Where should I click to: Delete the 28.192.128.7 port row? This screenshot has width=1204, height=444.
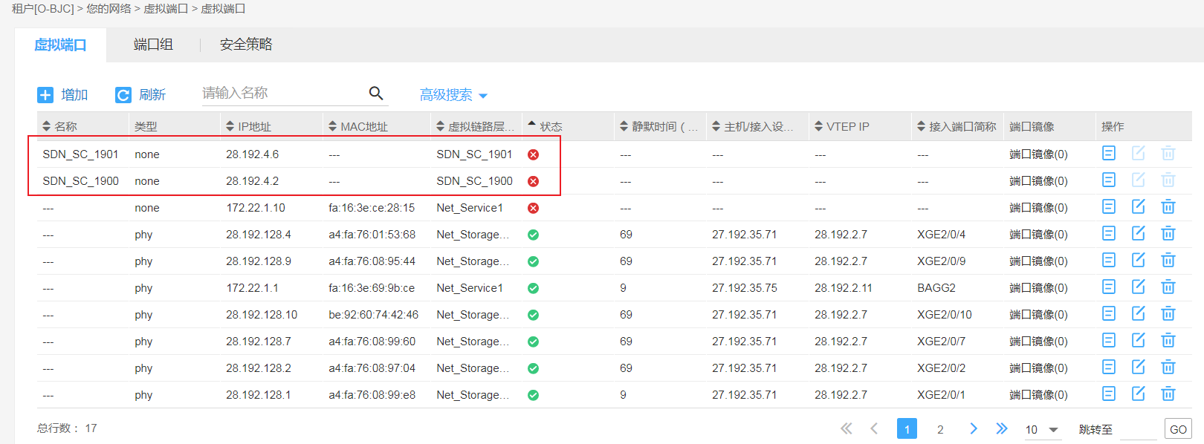click(x=1168, y=340)
